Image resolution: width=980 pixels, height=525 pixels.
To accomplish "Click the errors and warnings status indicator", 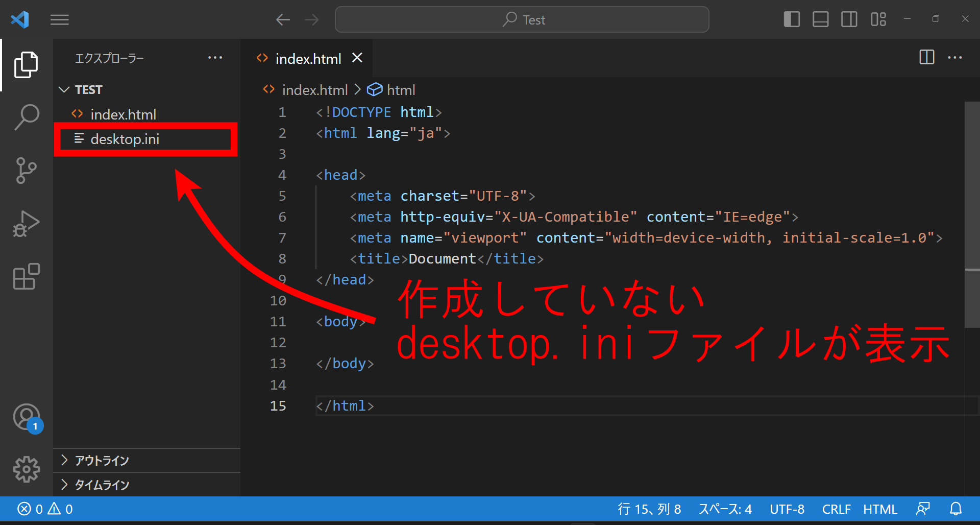I will point(44,509).
